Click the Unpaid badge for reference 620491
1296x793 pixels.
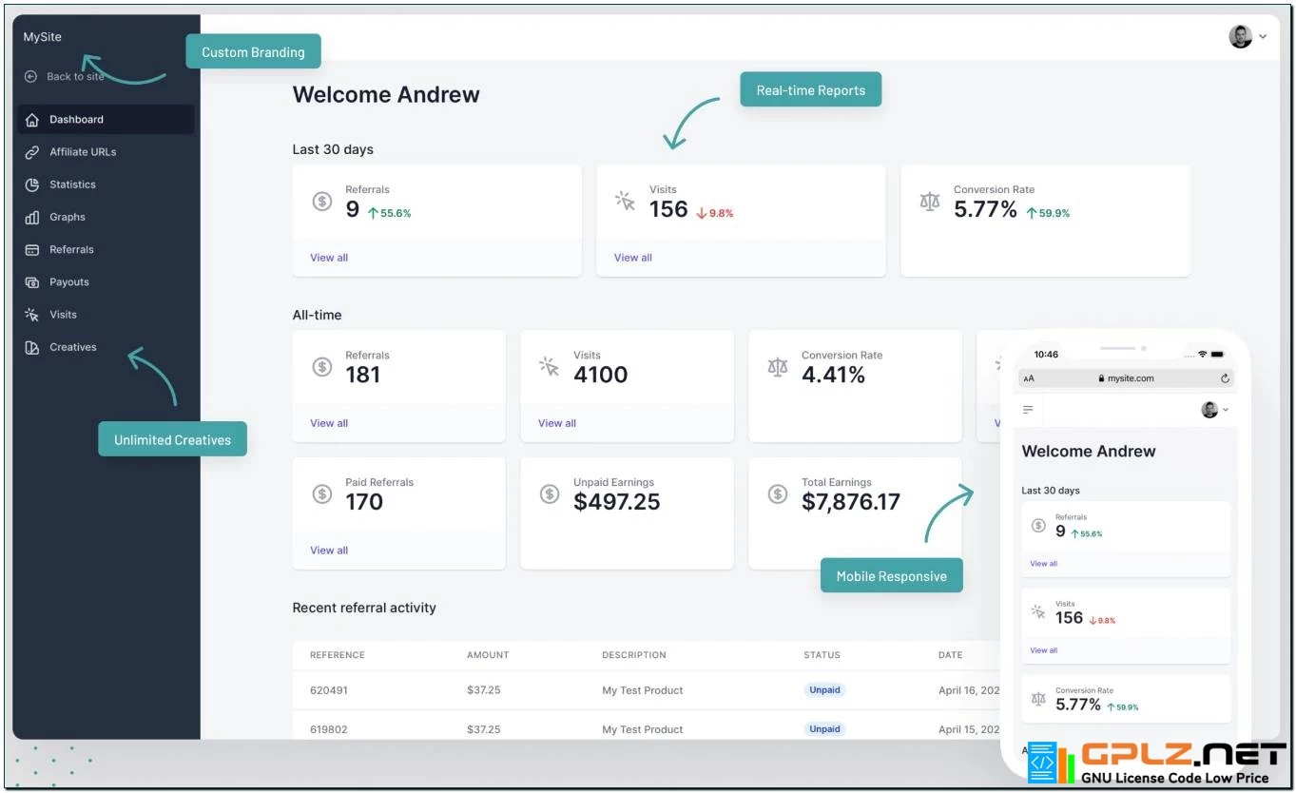point(823,689)
